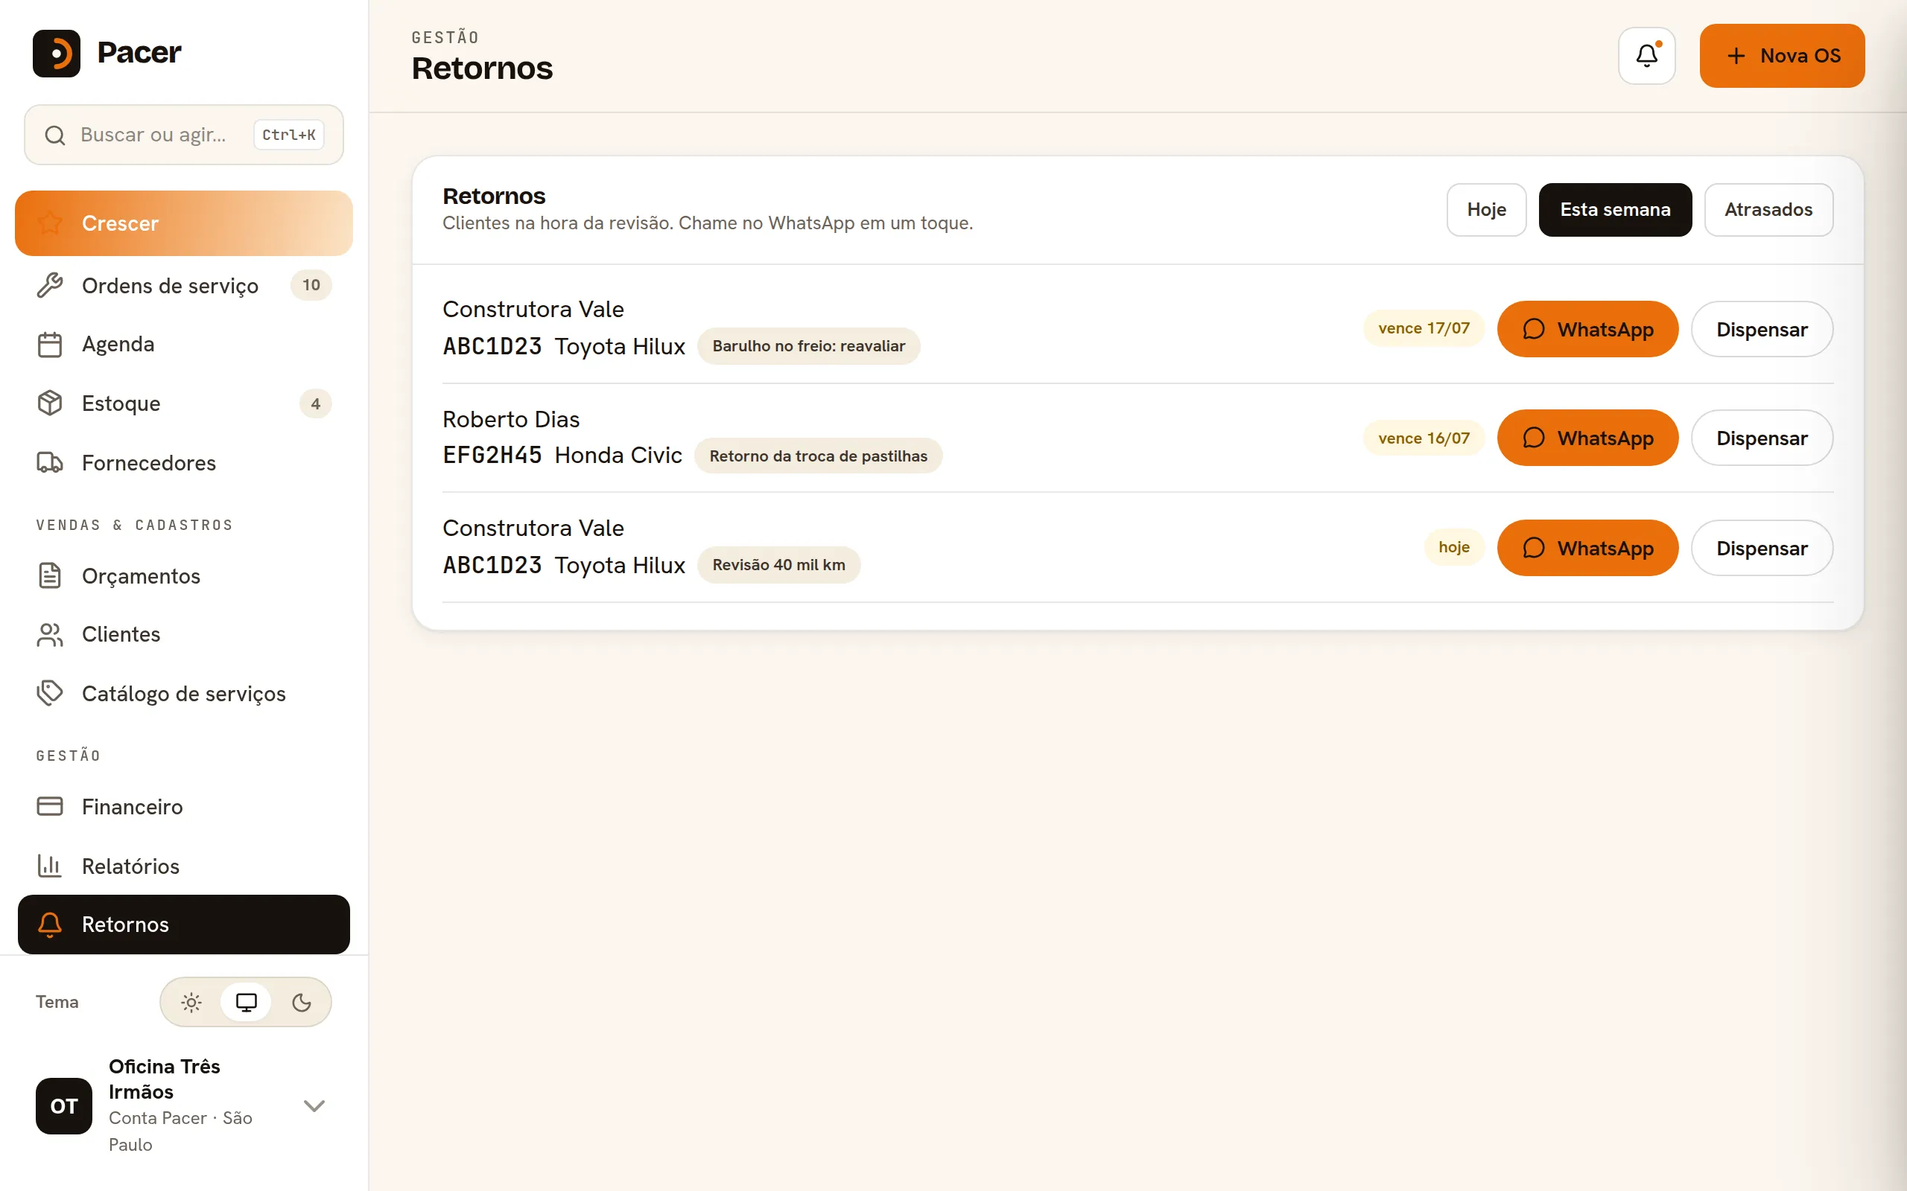Screen dimensions: 1907x1191
Task: Click Roberto Dias client name
Action: click(x=510, y=419)
